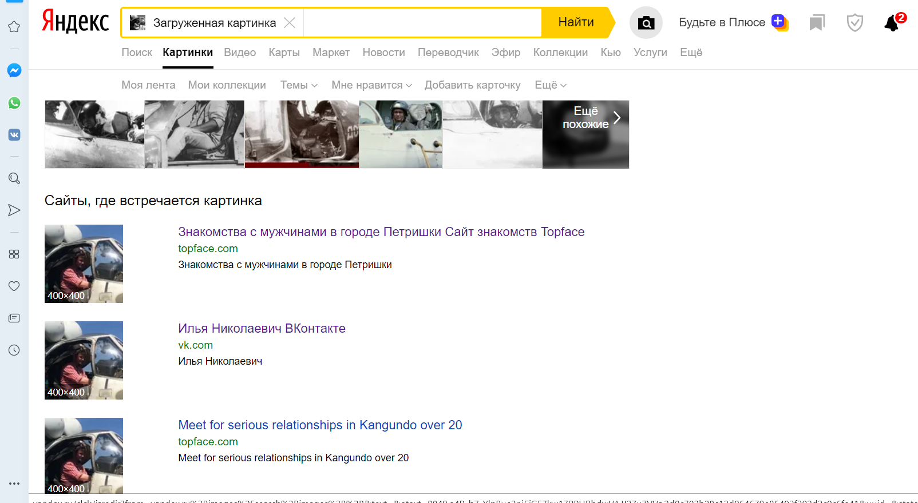Open fourth similar image of helmeted pilot
The width and height of the screenshot is (918, 503).
click(401, 134)
